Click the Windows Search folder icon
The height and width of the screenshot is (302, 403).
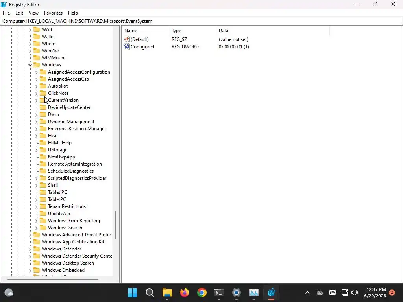point(43,228)
